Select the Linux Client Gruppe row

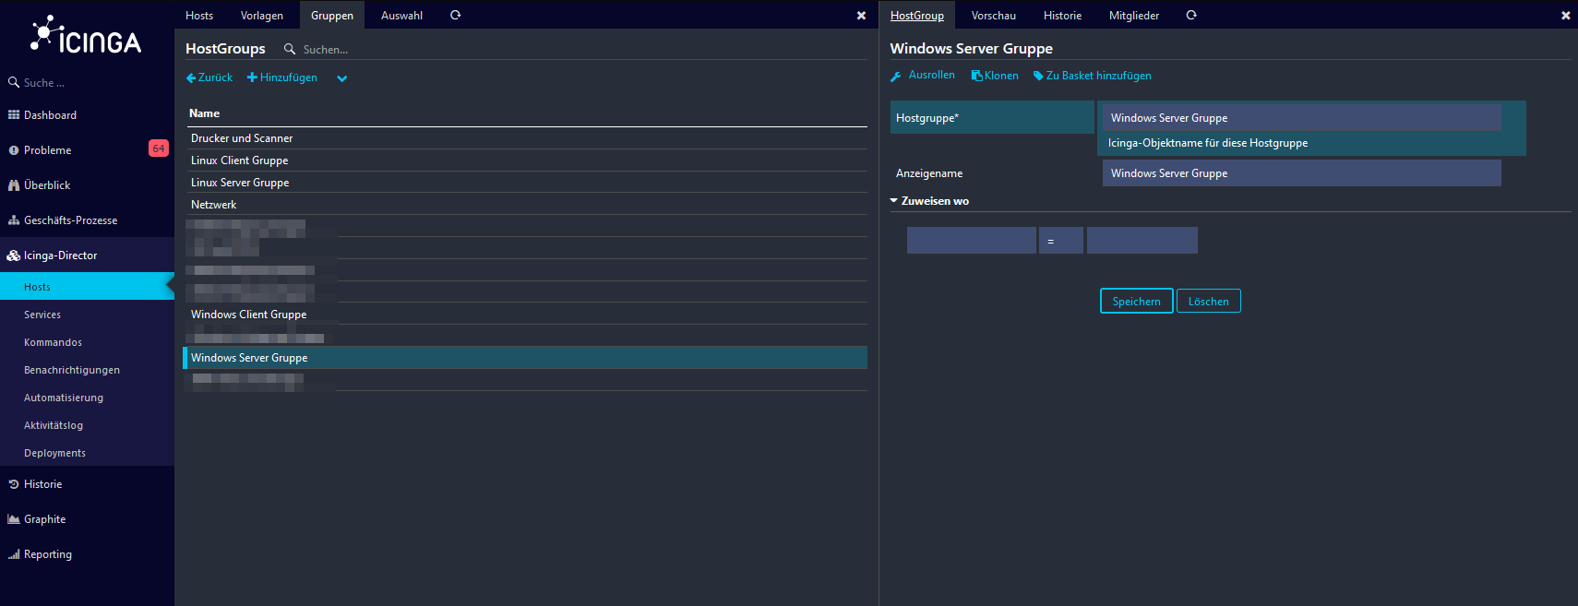(526, 160)
